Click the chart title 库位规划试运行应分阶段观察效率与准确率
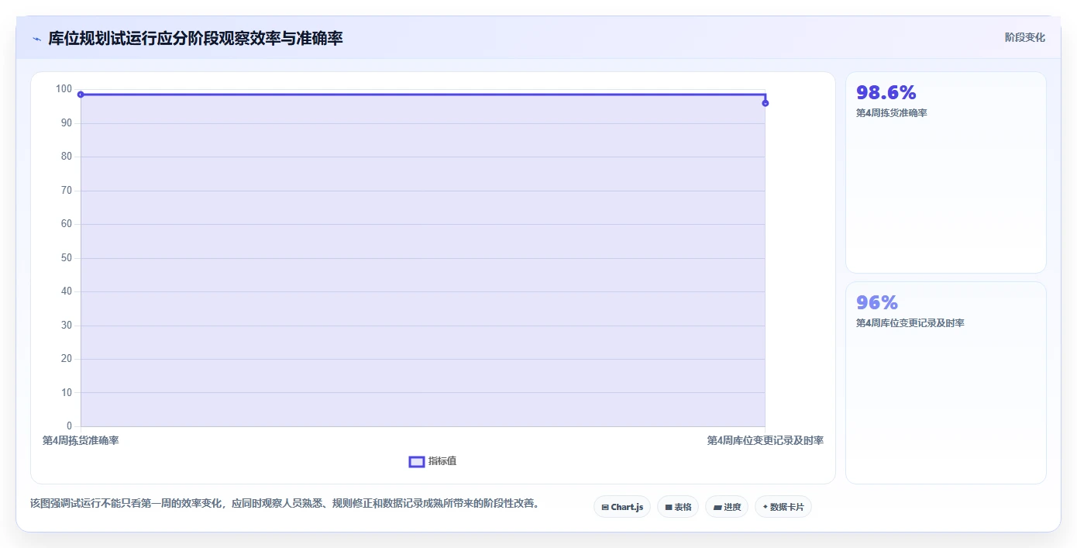The image size is (1077, 548). point(195,38)
